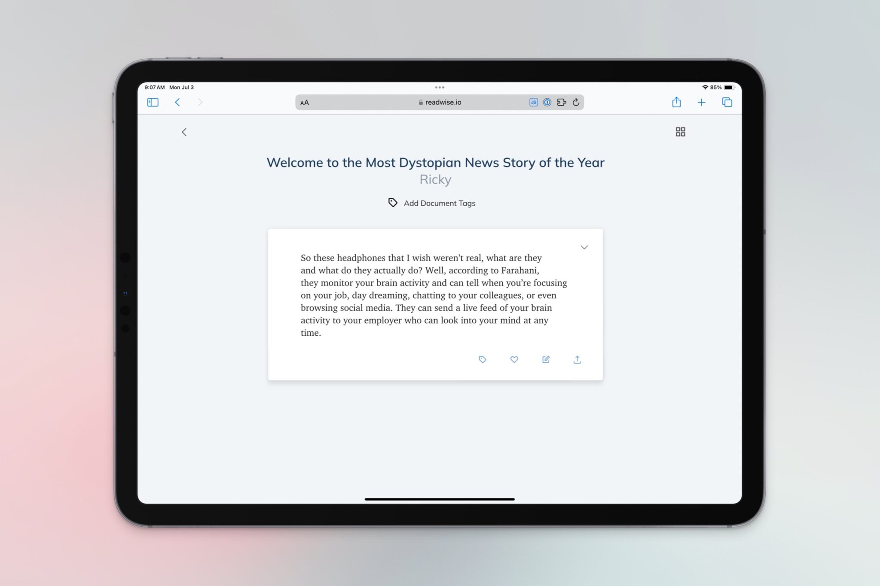Reload the readwise.io page

[576, 102]
